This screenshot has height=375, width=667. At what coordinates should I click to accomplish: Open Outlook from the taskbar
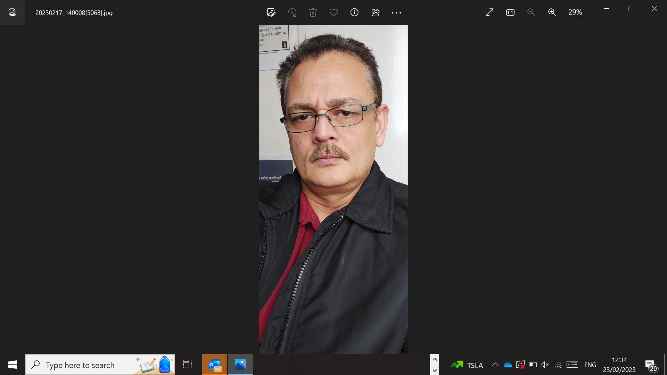coord(214,365)
